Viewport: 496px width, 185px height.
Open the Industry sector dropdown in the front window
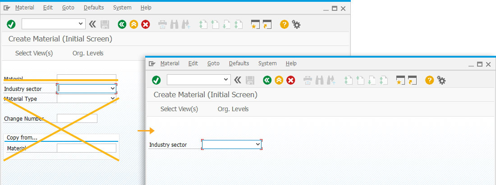click(x=258, y=144)
